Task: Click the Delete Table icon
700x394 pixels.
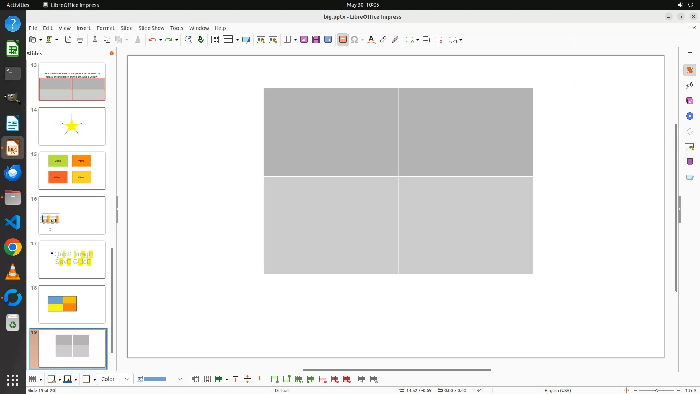Action: pos(347,379)
